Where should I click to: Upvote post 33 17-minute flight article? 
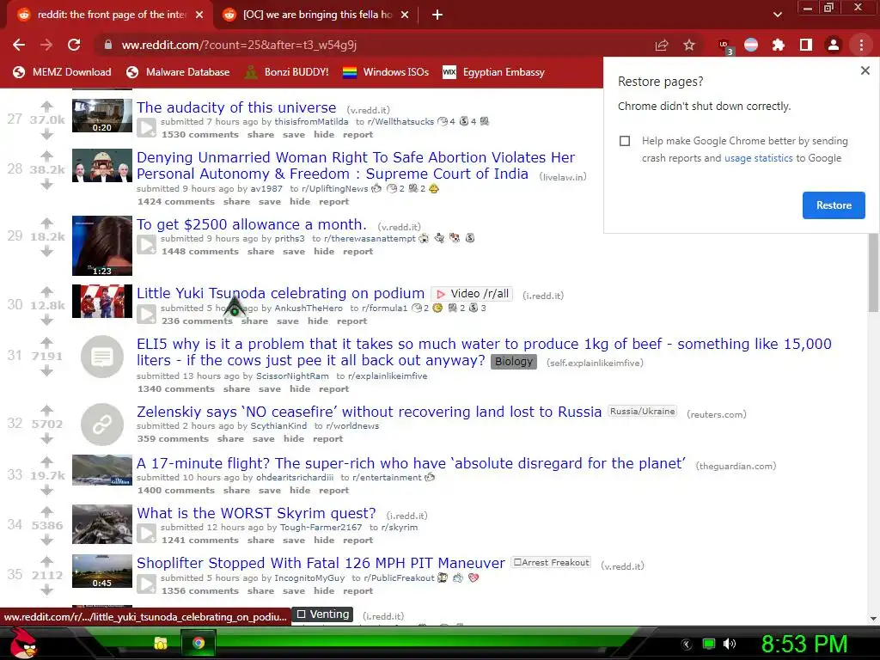pos(47,461)
